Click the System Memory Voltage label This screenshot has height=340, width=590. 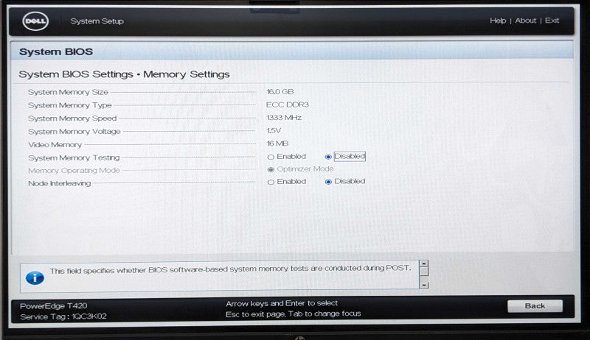point(74,131)
